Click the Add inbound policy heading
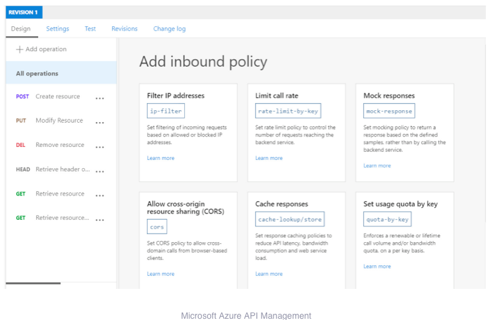The image size is (497, 320). 204,62
